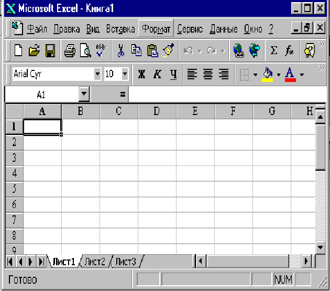Jump to last sheet tab arrow

(x=41, y=262)
